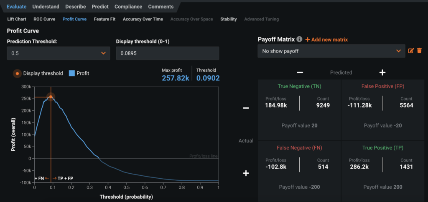Switch to the Evaluate tab
This screenshot has width=428, height=202.
[x=16, y=7]
